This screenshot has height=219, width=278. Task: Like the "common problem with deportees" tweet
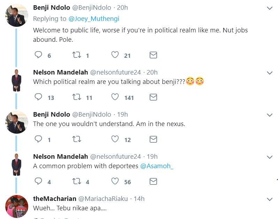pos(115,181)
